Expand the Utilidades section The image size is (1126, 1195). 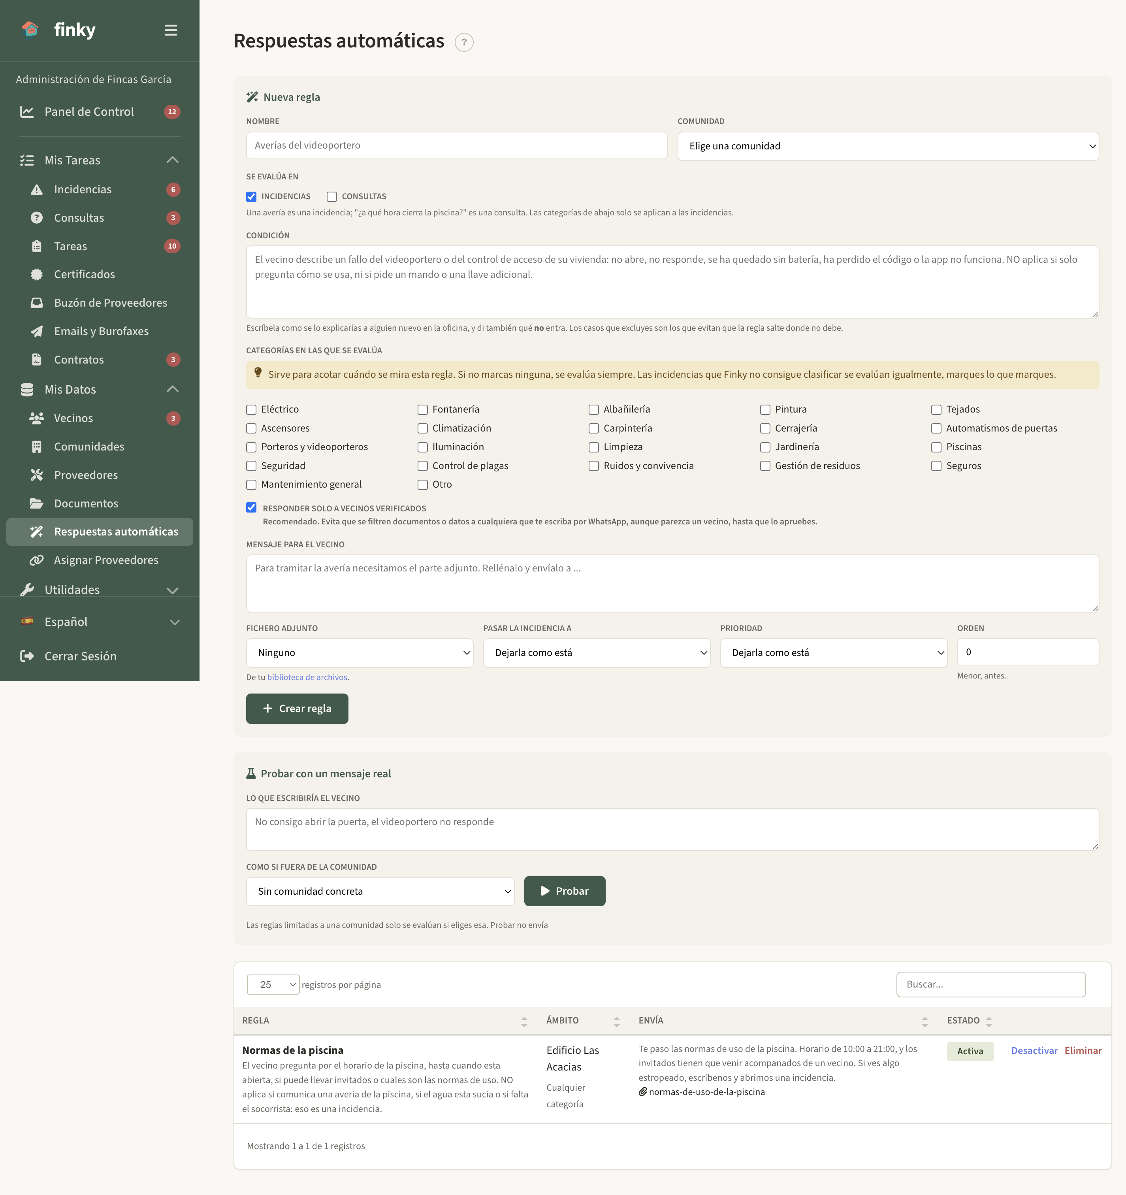(100, 590)
